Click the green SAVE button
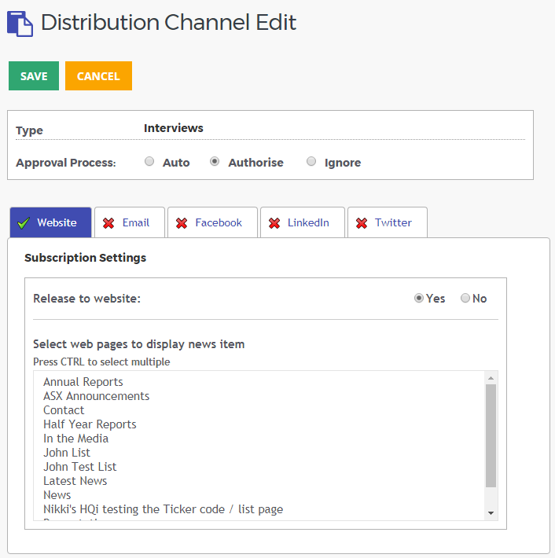Screen dimensions: 555x558 [34, 75]
